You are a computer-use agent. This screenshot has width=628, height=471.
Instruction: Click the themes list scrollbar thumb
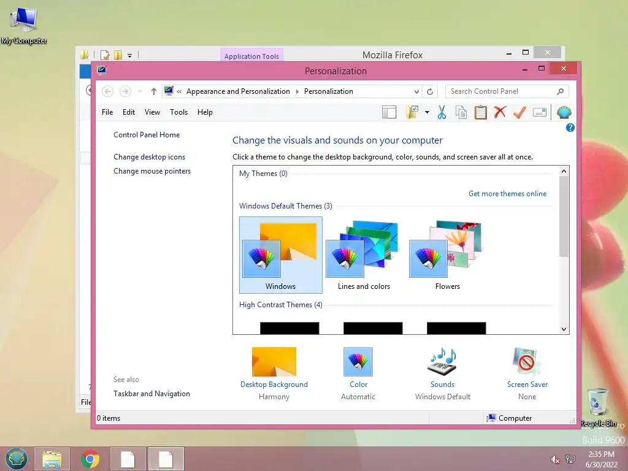(564, 216)
